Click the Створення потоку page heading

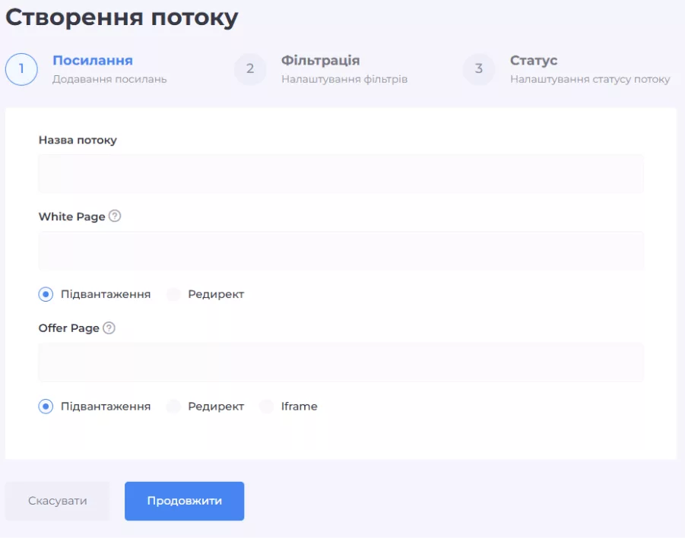point(122,17)
